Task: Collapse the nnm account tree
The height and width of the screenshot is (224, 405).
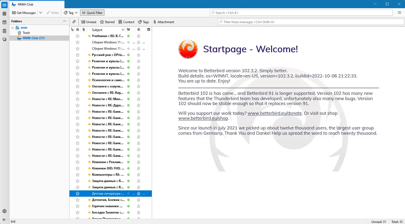Action: pyautogui.click(x=13, y=28)
